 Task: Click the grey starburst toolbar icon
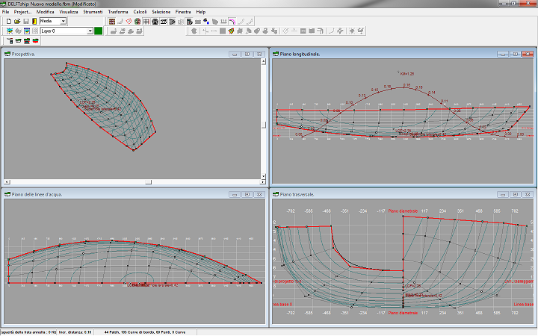[352, 31]
